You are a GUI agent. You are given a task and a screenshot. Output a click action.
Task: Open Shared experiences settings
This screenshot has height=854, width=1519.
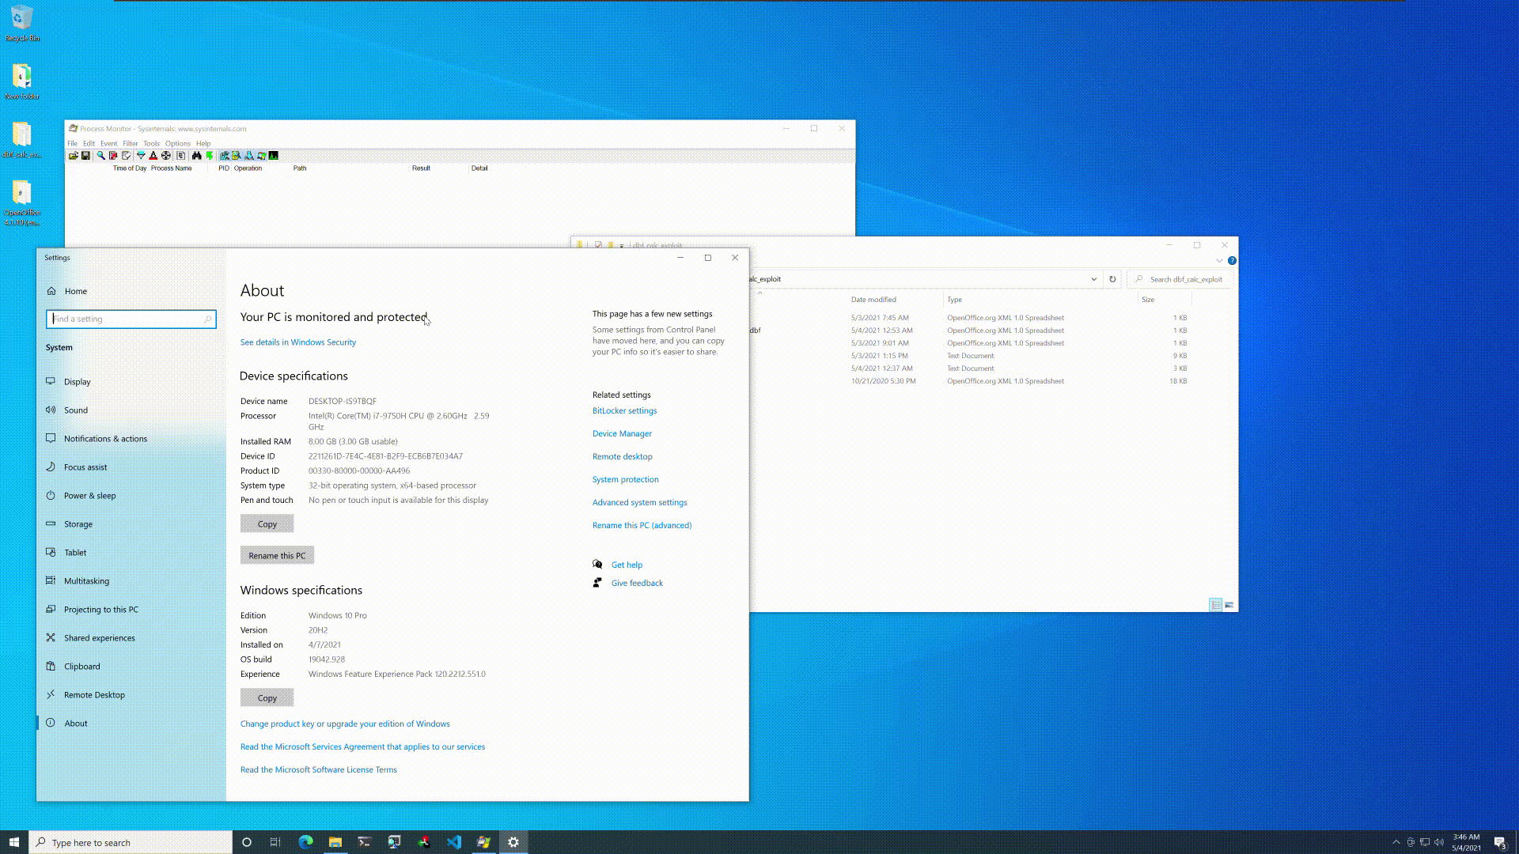tap(99, 638)
